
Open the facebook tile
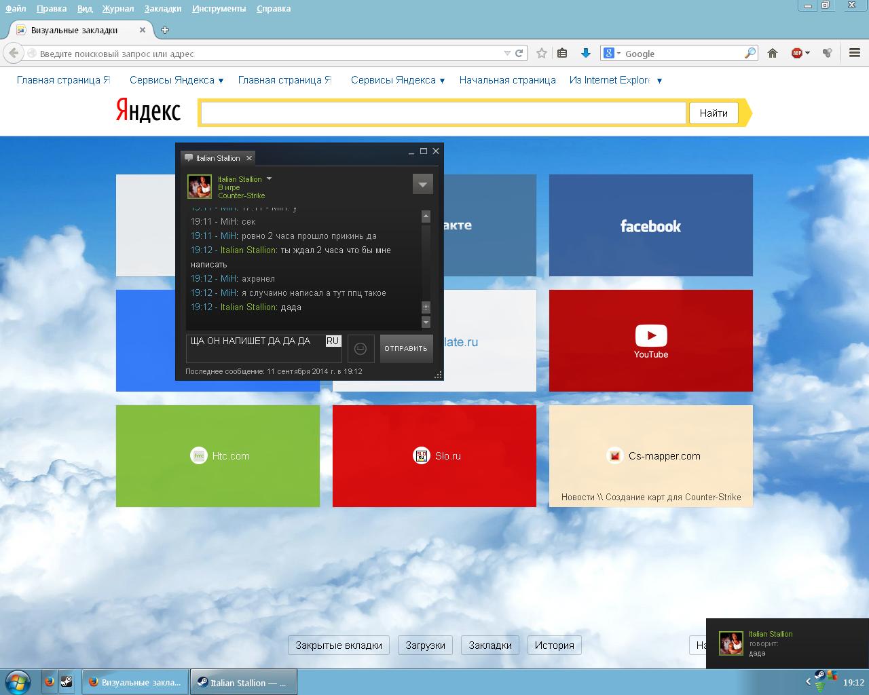(650, 225)
